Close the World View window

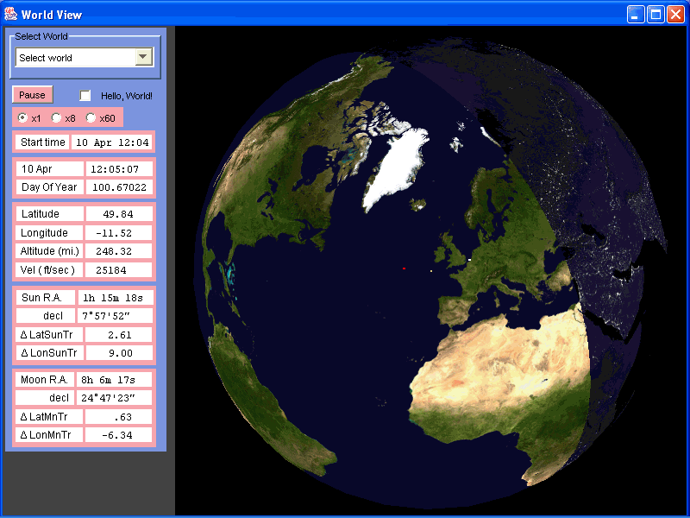click(x=674, y=14)
